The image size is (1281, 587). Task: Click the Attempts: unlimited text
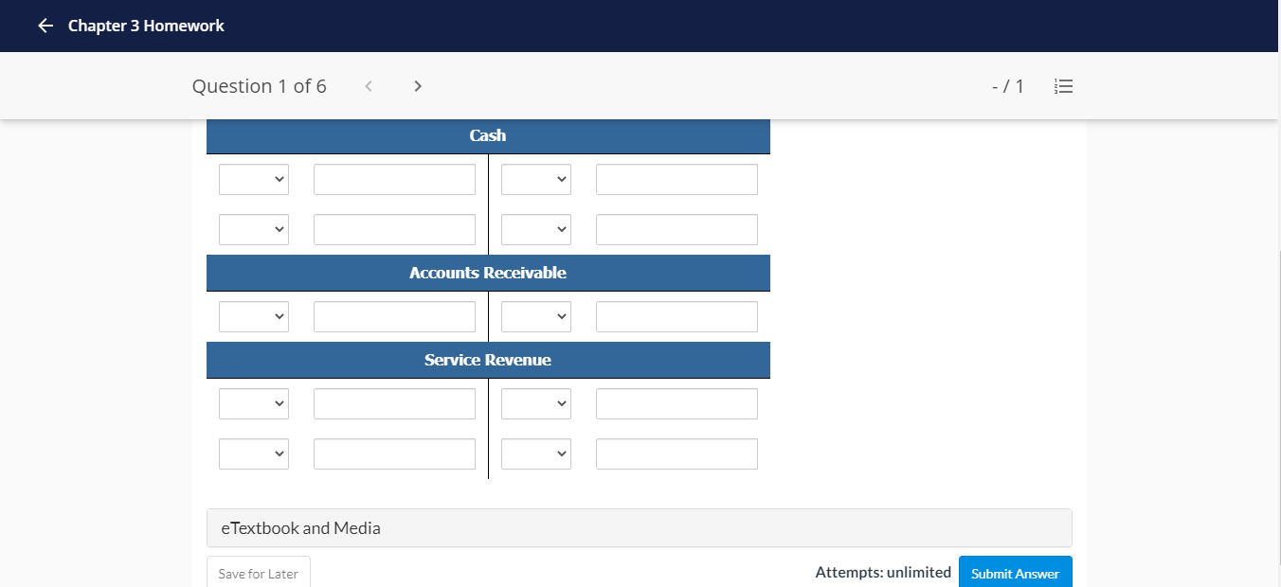883,572
